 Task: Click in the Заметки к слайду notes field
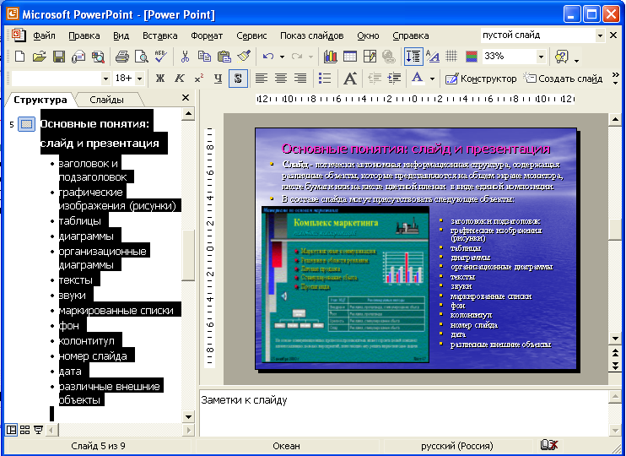pos(403,412)
